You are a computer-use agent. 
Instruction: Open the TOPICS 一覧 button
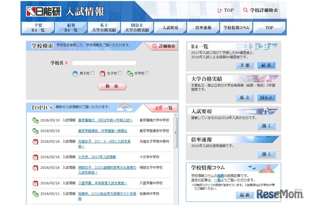pos(164,108)
